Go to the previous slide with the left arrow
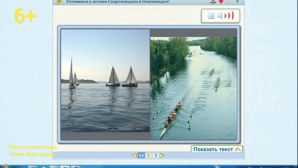The width and height of the screenshot is (298, 168). [135, 155]
